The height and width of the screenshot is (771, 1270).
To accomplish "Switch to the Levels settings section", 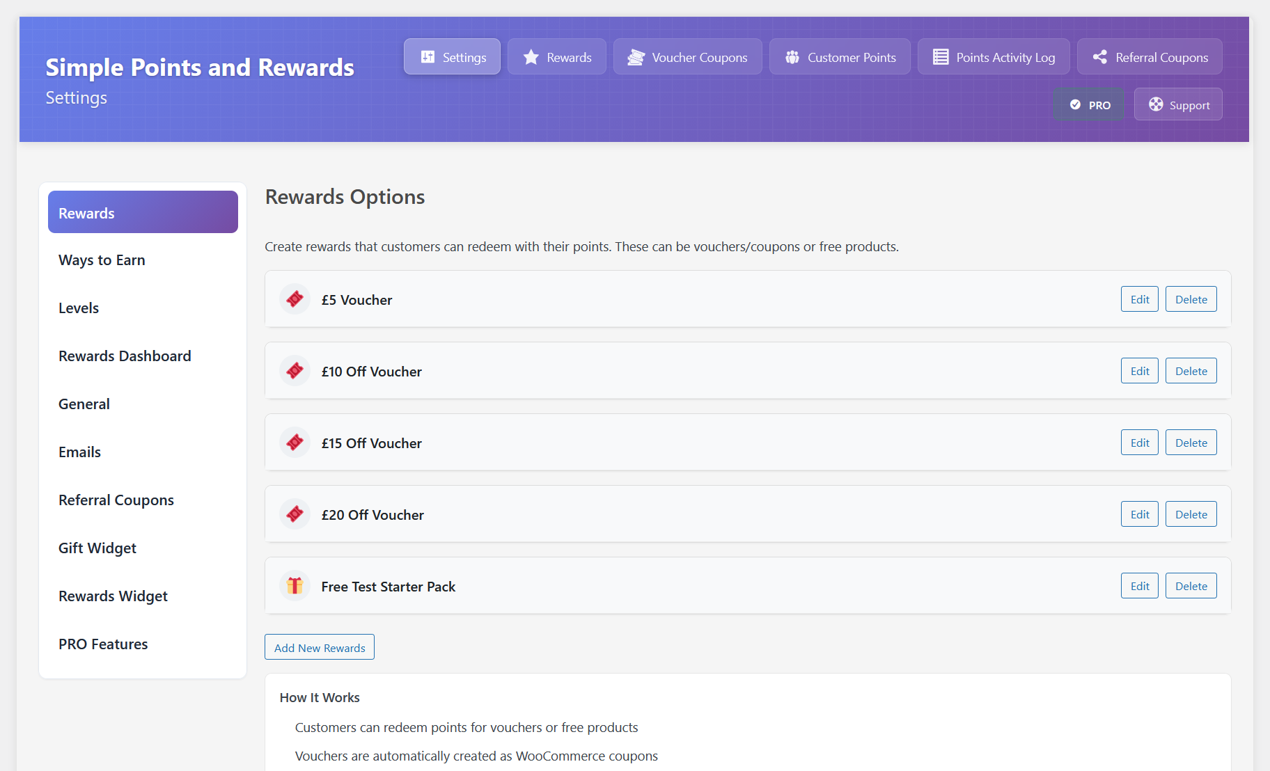I will click(79, 308).
